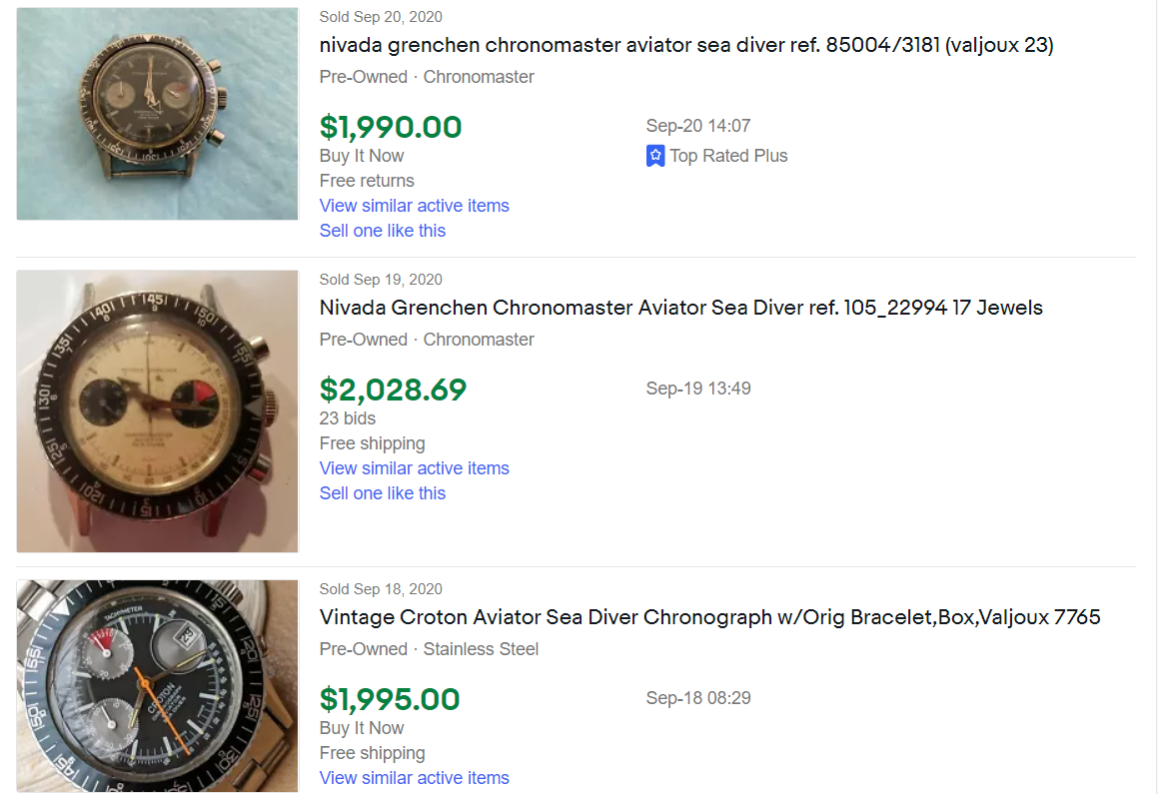Click the Pre-Owned · Stainless Steel subtitle
Viewport: 1165px width, 794px height.
tap(429, 649)
